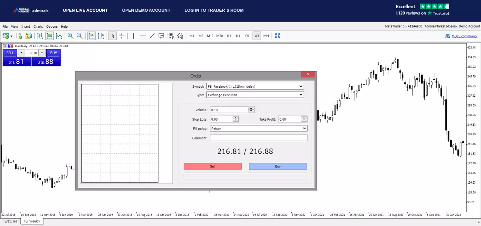Image resolution: width=481 pixels, height=226 pixels.
Task: Click the red Sell button
Action: pos(213,166)
